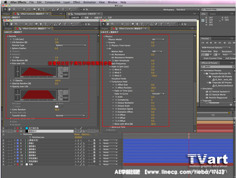This screenshot has height=178, width=236.
Task: Choose the Rectangle shape tool in main toolbar
Action: pos(35,9)
